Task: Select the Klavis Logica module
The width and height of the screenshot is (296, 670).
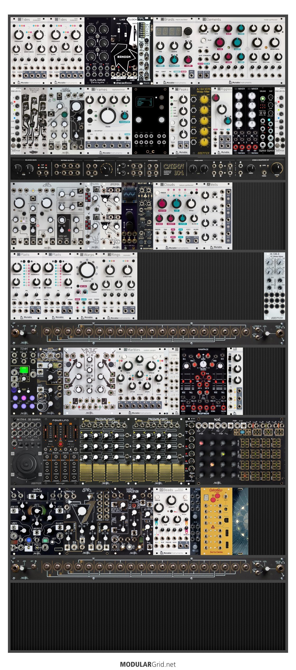Action: [145, 51]
